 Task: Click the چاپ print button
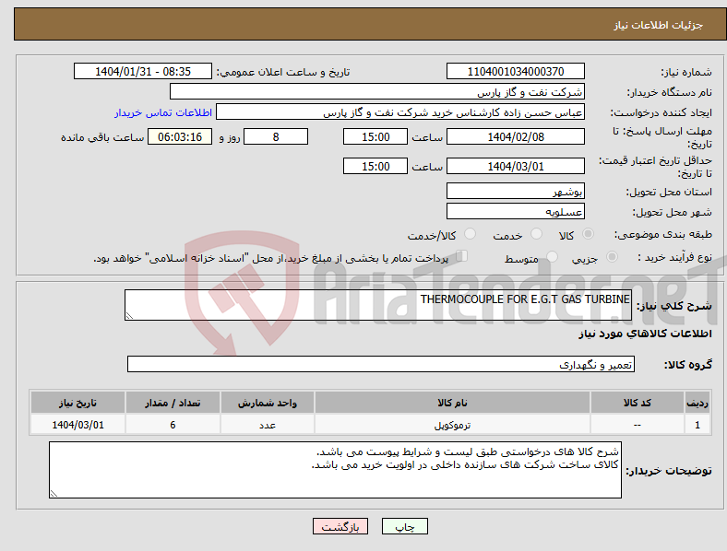coord(405,526)
